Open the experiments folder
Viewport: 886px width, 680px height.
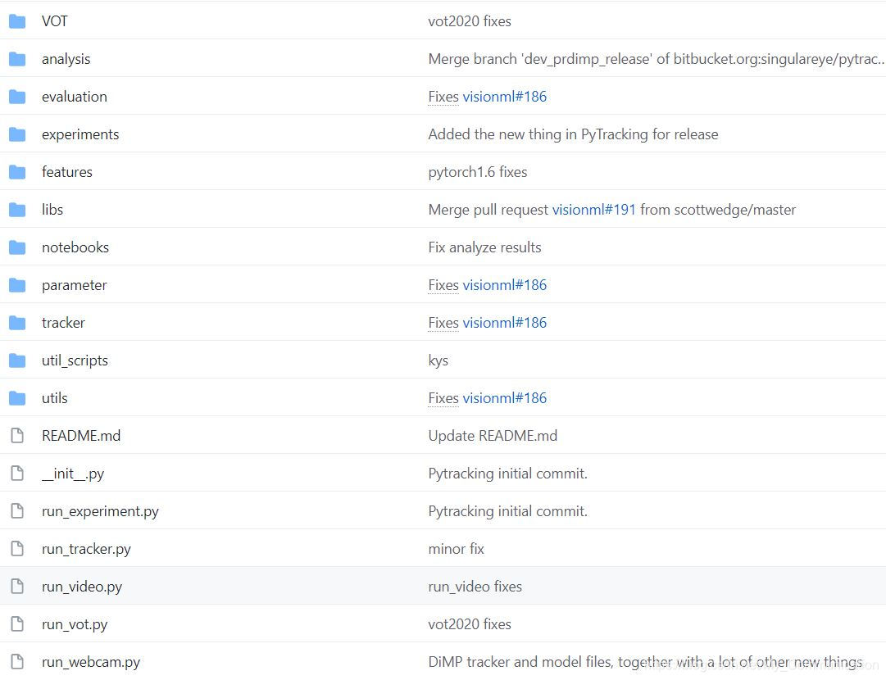click(80, 134)
